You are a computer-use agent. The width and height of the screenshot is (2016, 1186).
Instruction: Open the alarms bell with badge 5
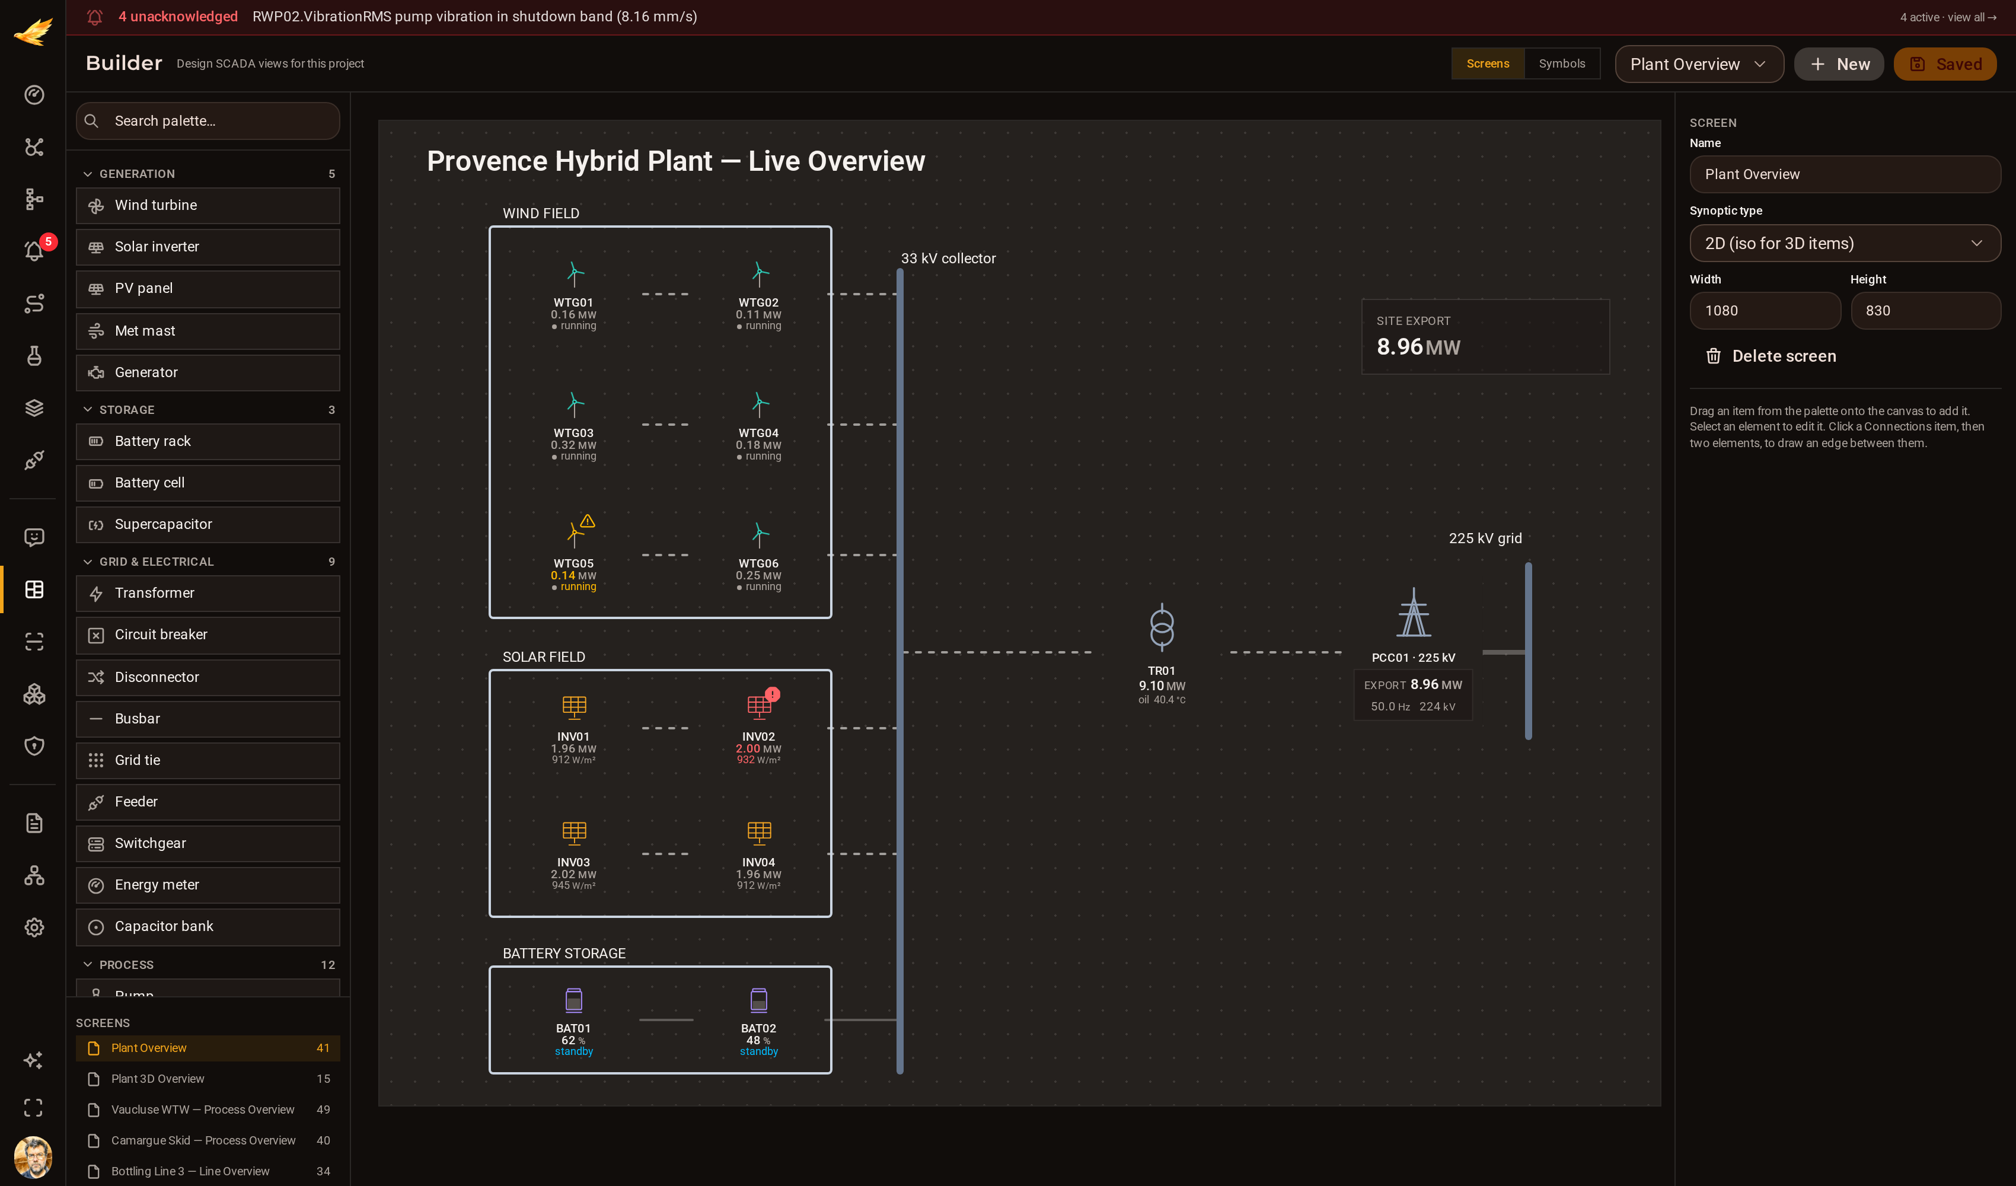pos(34,250)
